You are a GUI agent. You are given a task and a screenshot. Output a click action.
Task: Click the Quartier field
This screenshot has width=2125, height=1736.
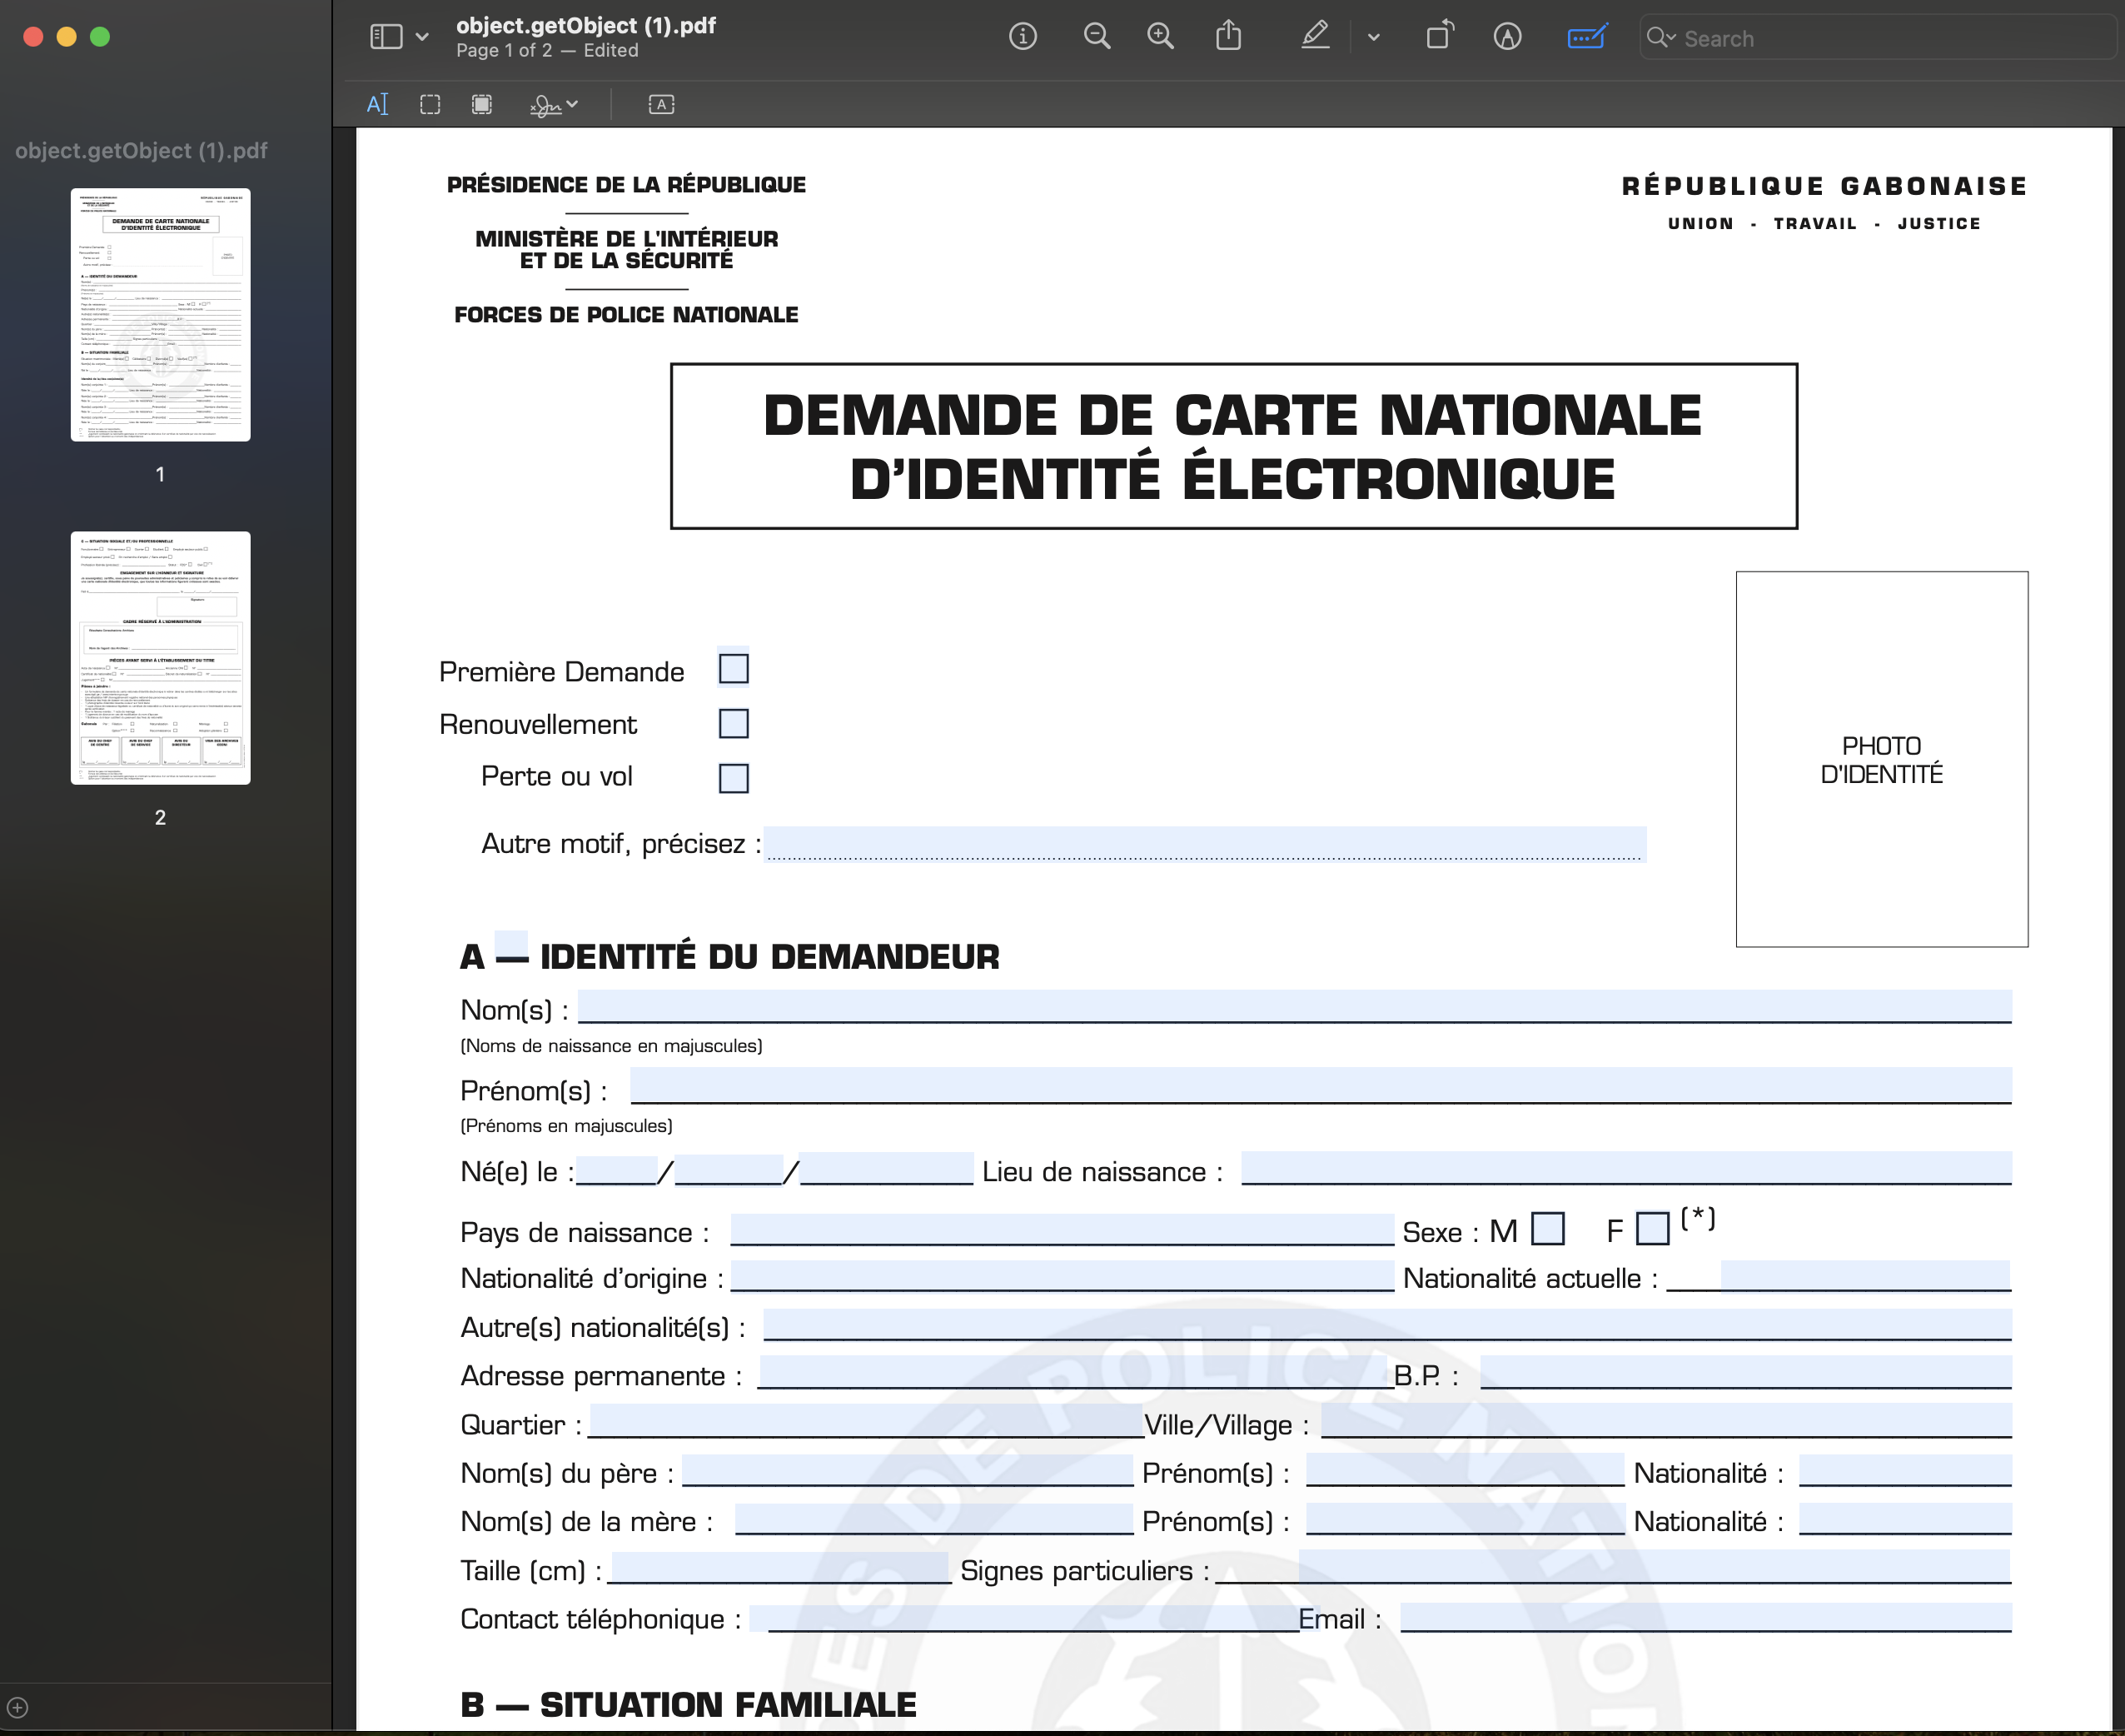866,1421
